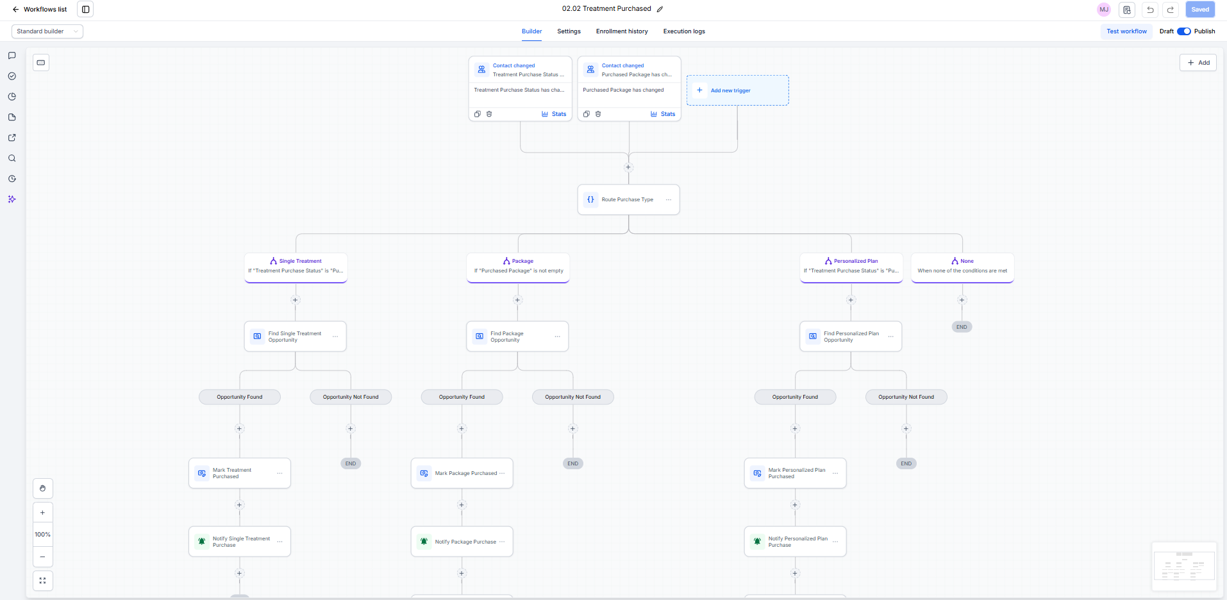Open AI sparkle icon in sidebar
The image size is (1227, 600).
[12, 199]
